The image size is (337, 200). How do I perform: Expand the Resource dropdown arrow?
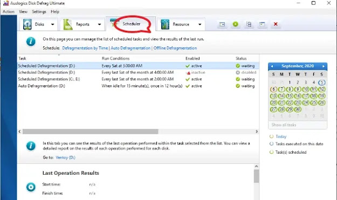point(200,24)
